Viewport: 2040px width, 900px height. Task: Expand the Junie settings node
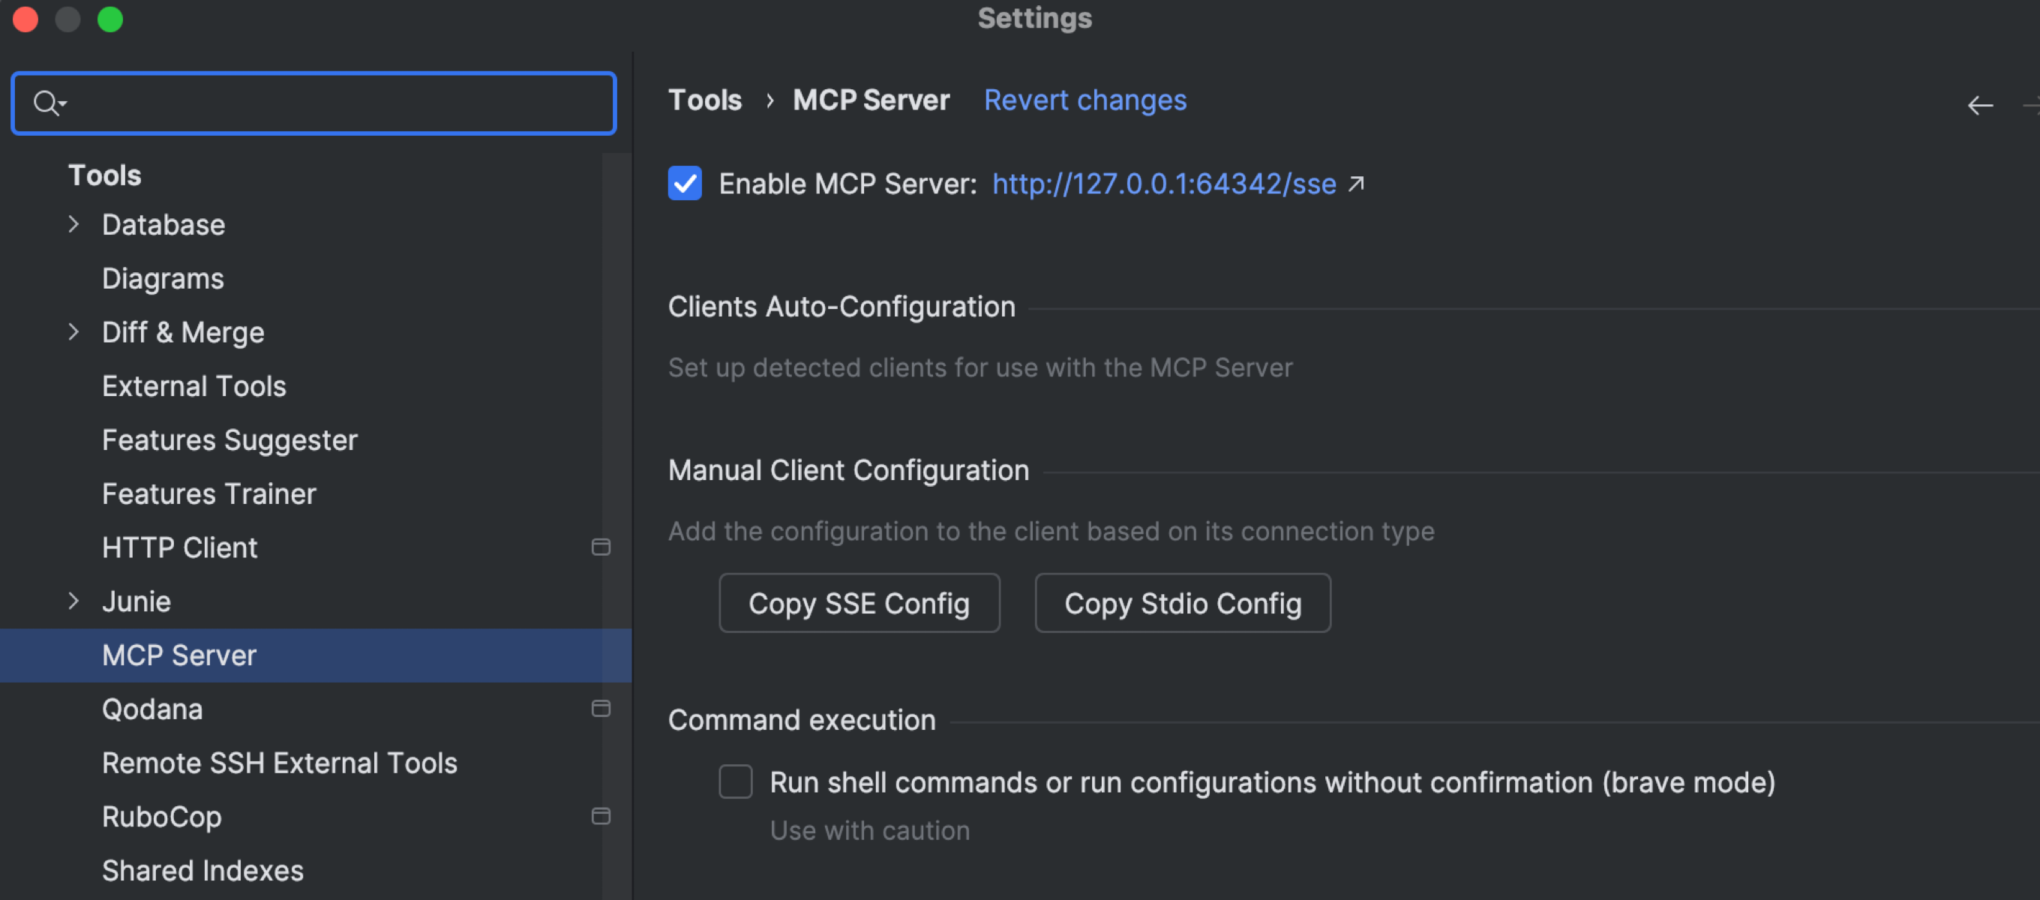[73, 601]
